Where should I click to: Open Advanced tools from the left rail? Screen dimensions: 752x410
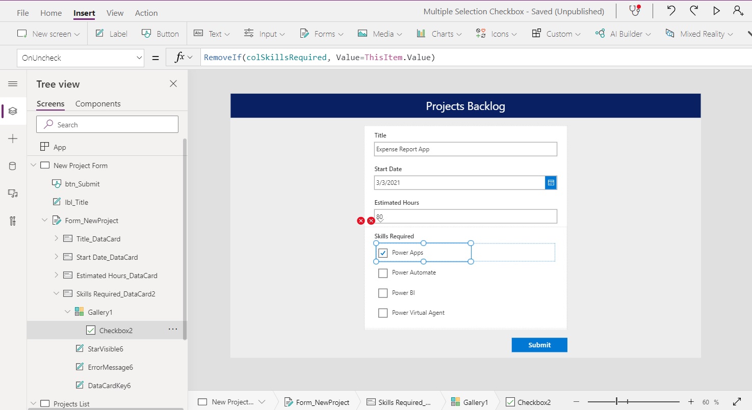13,221
